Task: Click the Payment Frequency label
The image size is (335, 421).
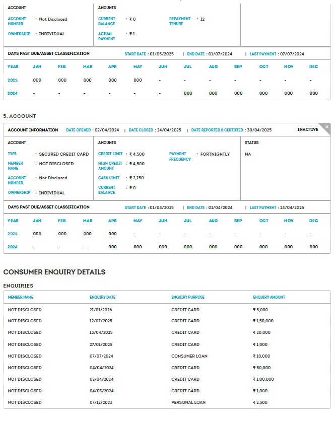Action: 180,157
